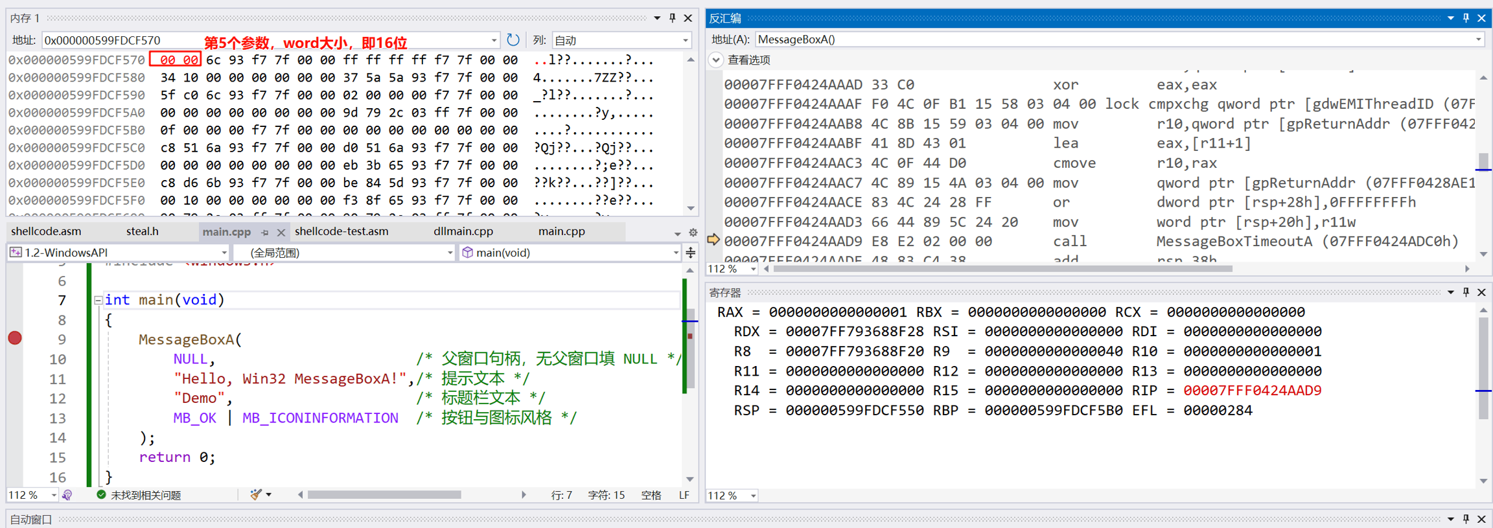This screenshot has height=528, width=1493.
Task: Click the IntelliCode lightbulb icon in status bar
Action: tap(67, 495)
